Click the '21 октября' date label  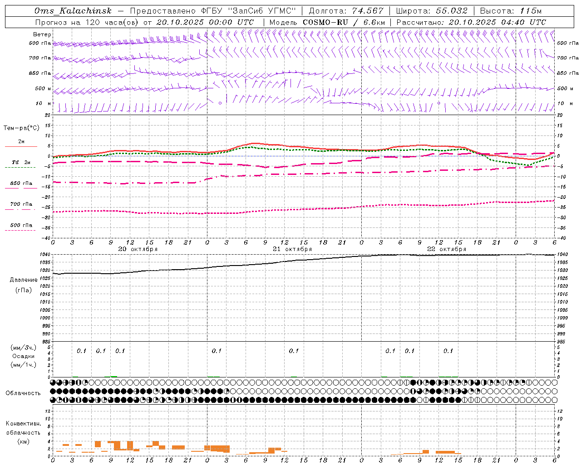click(x=292, y=249)
